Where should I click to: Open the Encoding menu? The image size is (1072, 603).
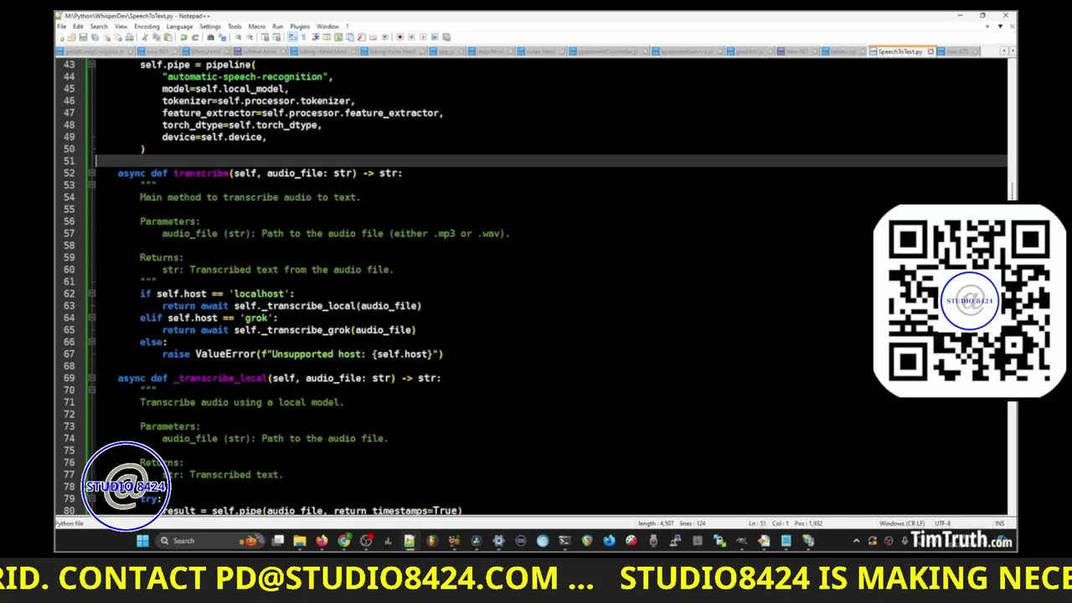(147, 26)
